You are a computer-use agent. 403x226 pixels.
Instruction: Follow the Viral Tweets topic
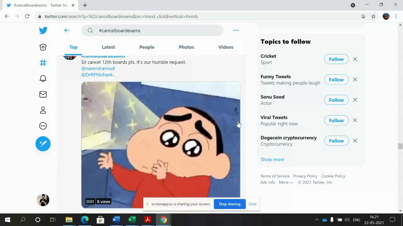[x=336, y=120]
